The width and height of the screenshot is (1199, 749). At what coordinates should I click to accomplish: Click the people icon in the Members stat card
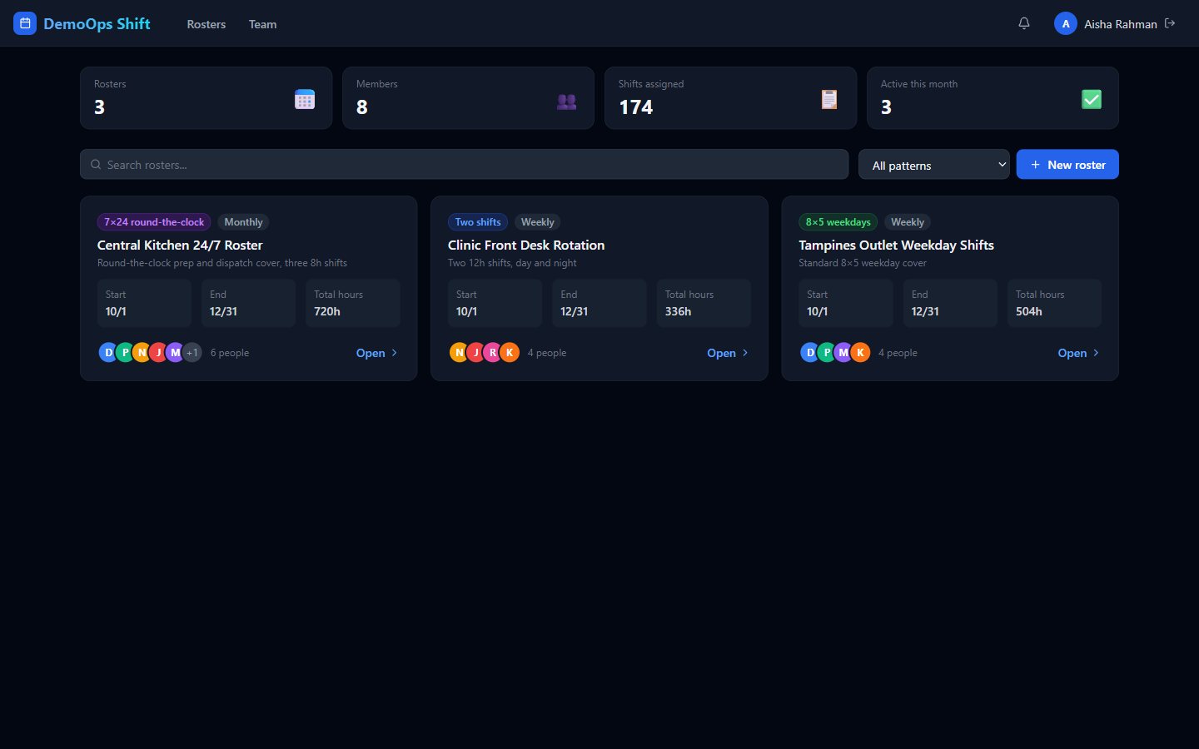567,102
